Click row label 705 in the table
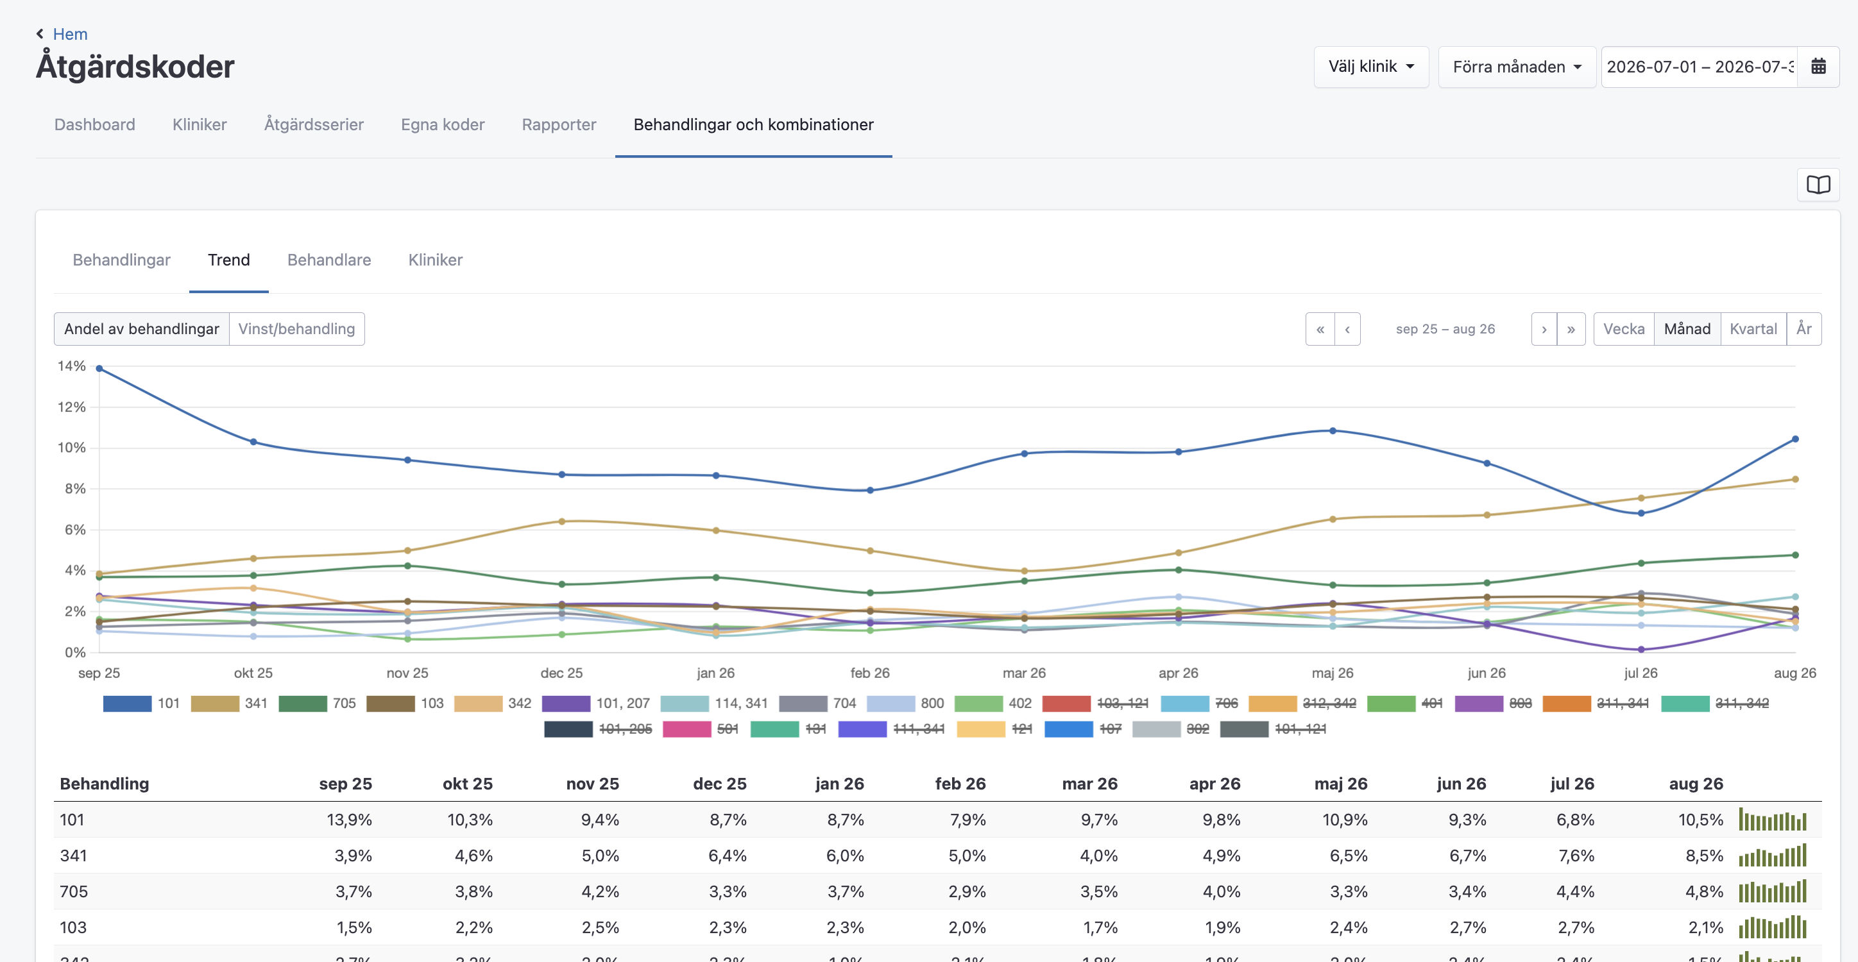Image resolution: width=1858 pixels, height=962 pixels. [74, 891]
